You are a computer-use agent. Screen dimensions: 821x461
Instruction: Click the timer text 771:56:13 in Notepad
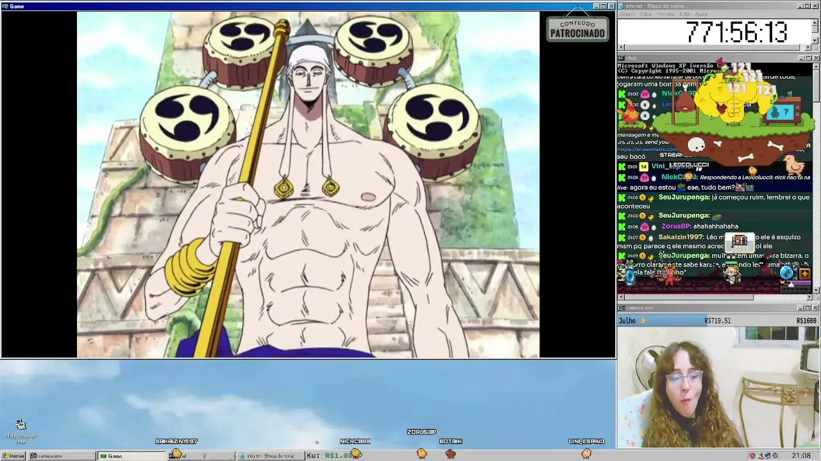[736, 32]
